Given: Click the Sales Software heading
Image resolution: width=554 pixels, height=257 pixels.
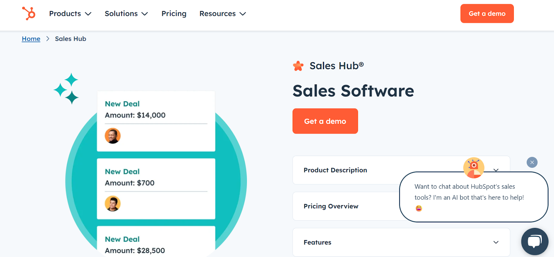Looking at the screenshot, I should 353,91.
